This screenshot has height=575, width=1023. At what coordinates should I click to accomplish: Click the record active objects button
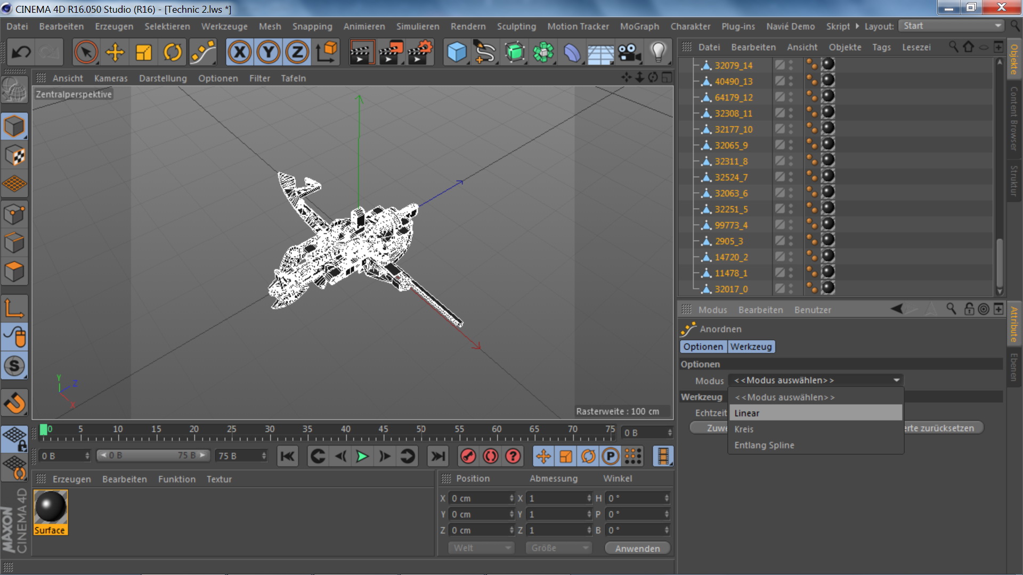pyautogui.click(x=468, y=456)
